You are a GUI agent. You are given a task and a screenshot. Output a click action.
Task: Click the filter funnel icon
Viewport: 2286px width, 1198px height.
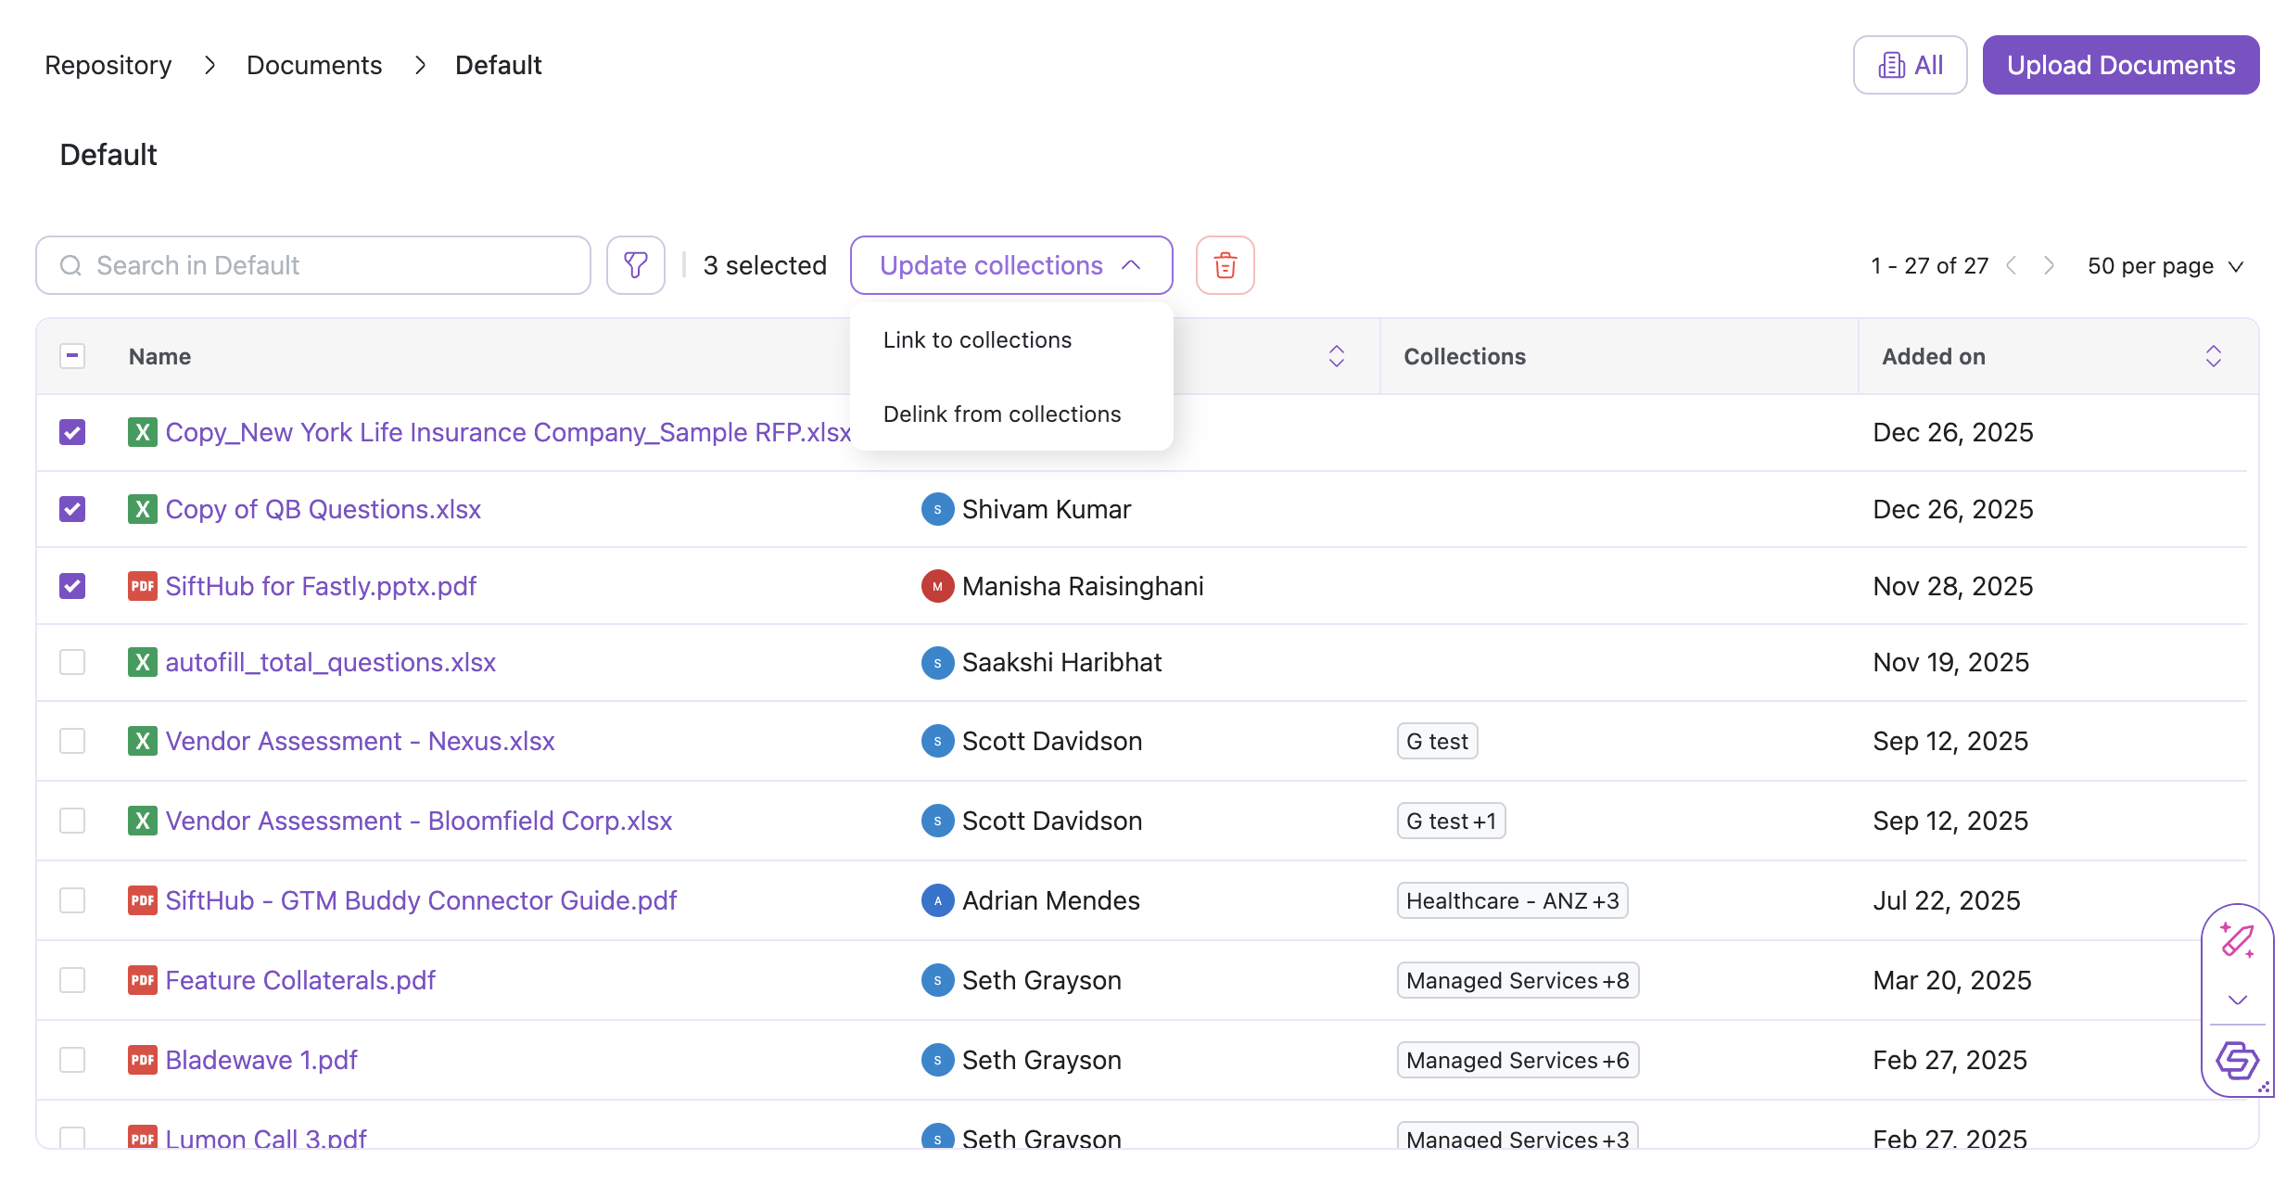pos(635,265)
